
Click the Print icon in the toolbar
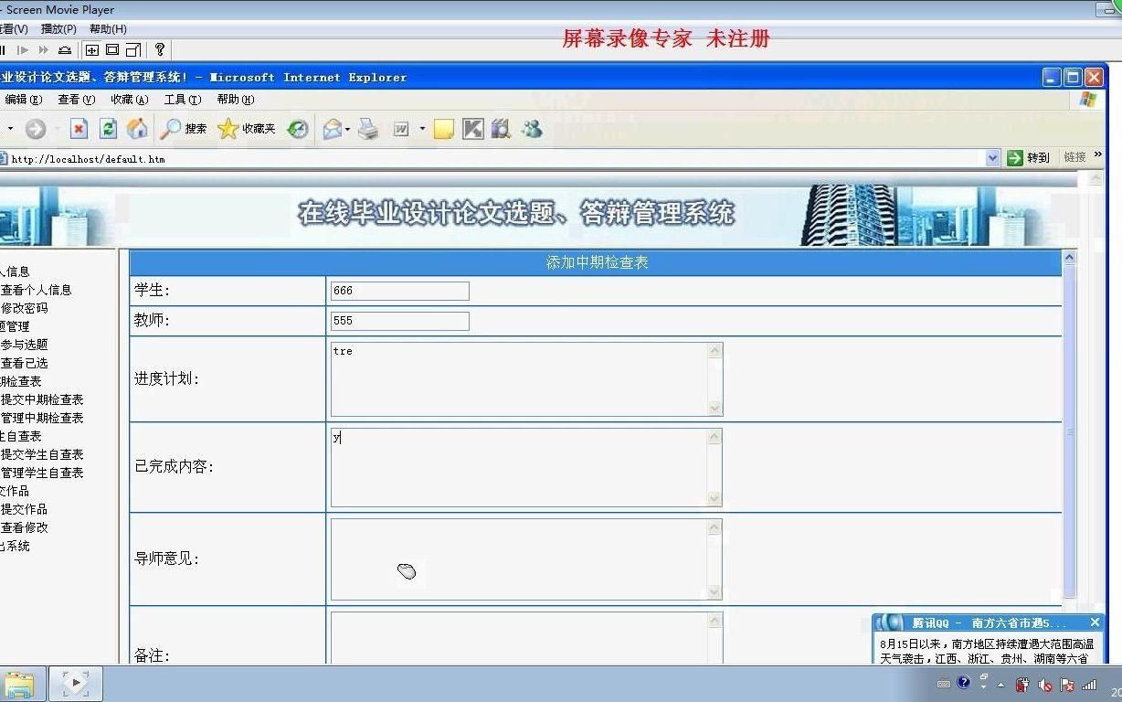pyautogui.click(x=366, y=130)
